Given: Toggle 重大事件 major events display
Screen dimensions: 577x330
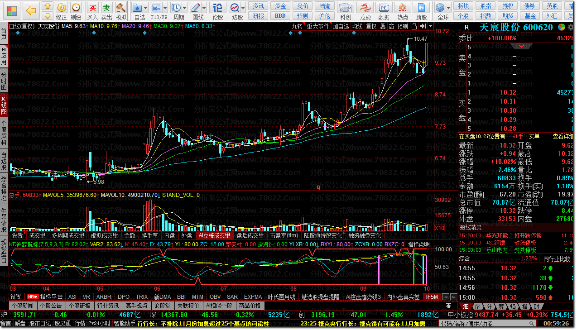Looking at the screenshot, I should click(318, 26).
